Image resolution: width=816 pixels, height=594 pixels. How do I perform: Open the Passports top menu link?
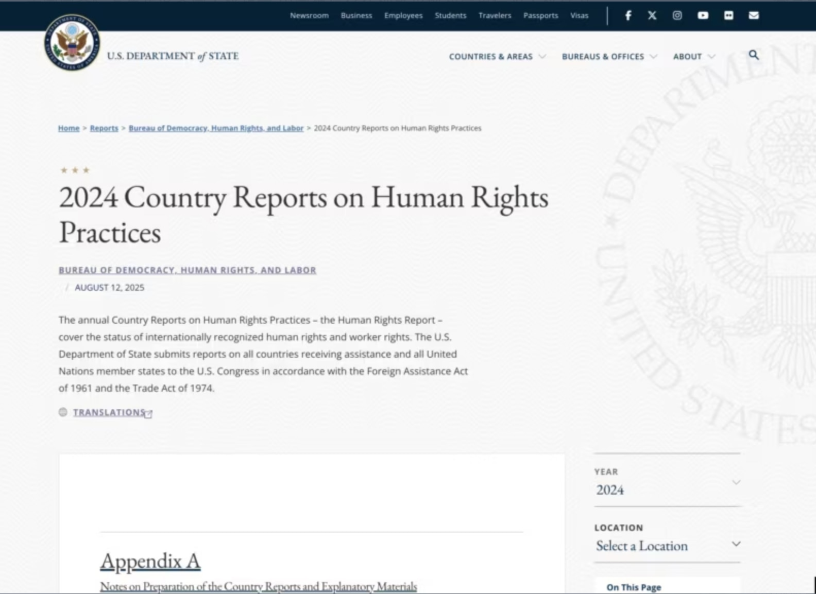[541, 15]
